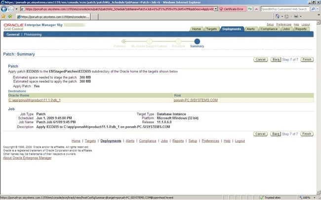This screenshot has width=321, height=200.
Task: Click the footer Home link
Action: click(76, 141)
